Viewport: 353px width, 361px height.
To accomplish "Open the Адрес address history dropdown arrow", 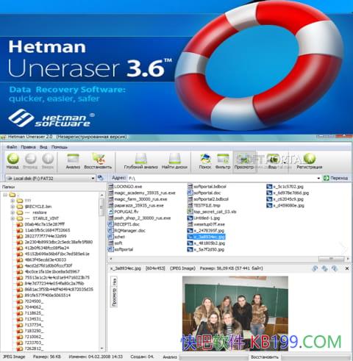I will 318,178.
